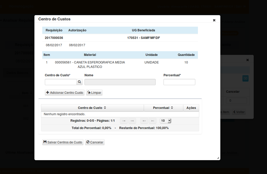Image resolution: width=267 pixels, height=174 pixels.
Task: Click requisition number 2017000036
Action: pos(54,38)
